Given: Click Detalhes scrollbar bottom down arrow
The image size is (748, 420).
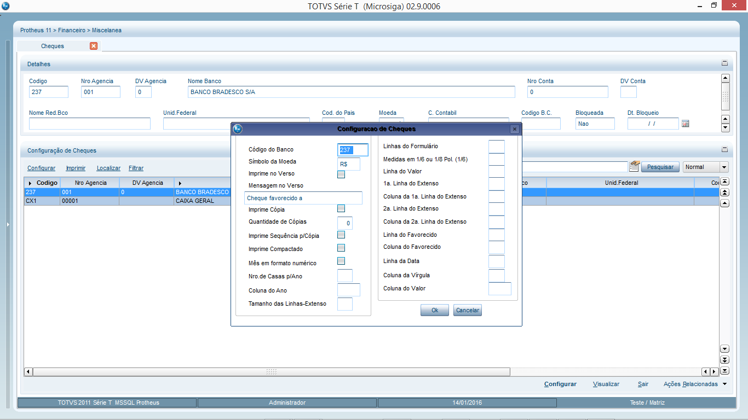Looking at the screenshot, I should (726, 128).
